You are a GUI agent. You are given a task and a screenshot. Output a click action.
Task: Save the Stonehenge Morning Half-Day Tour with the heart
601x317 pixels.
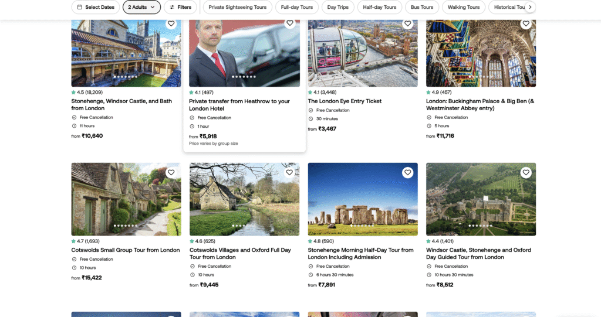407,172
